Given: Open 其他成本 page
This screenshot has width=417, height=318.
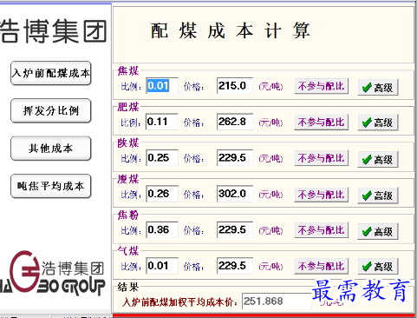Looking at the screenshot, I should (51, 149).
